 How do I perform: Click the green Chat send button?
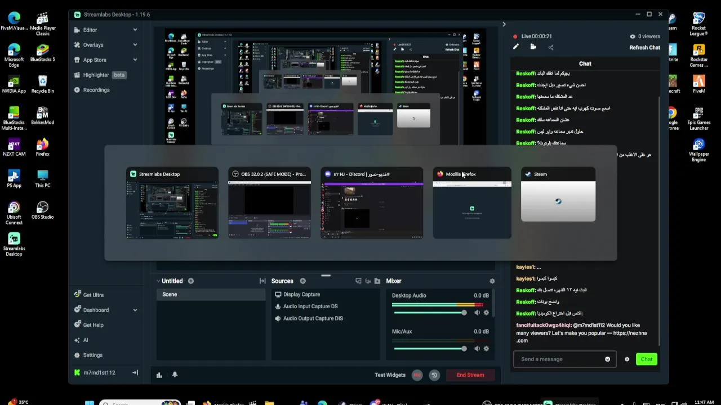tap(646, 359)
